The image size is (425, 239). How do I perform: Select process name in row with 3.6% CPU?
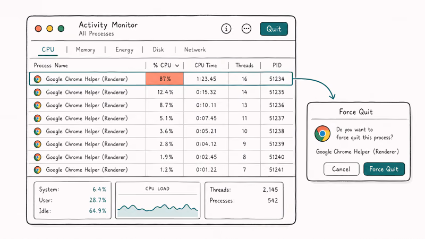87,131
